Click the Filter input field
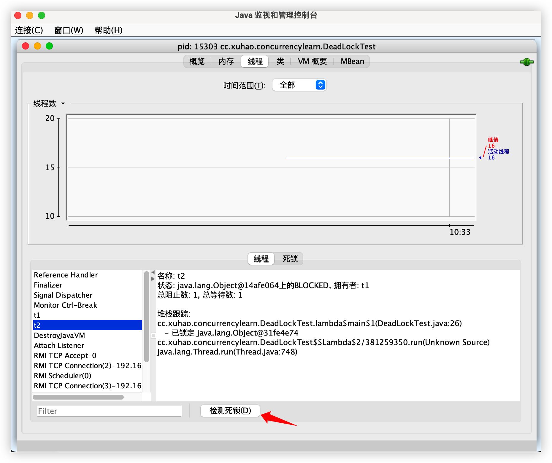This screenshot has width=552, height=463. (x=109, y=411)
